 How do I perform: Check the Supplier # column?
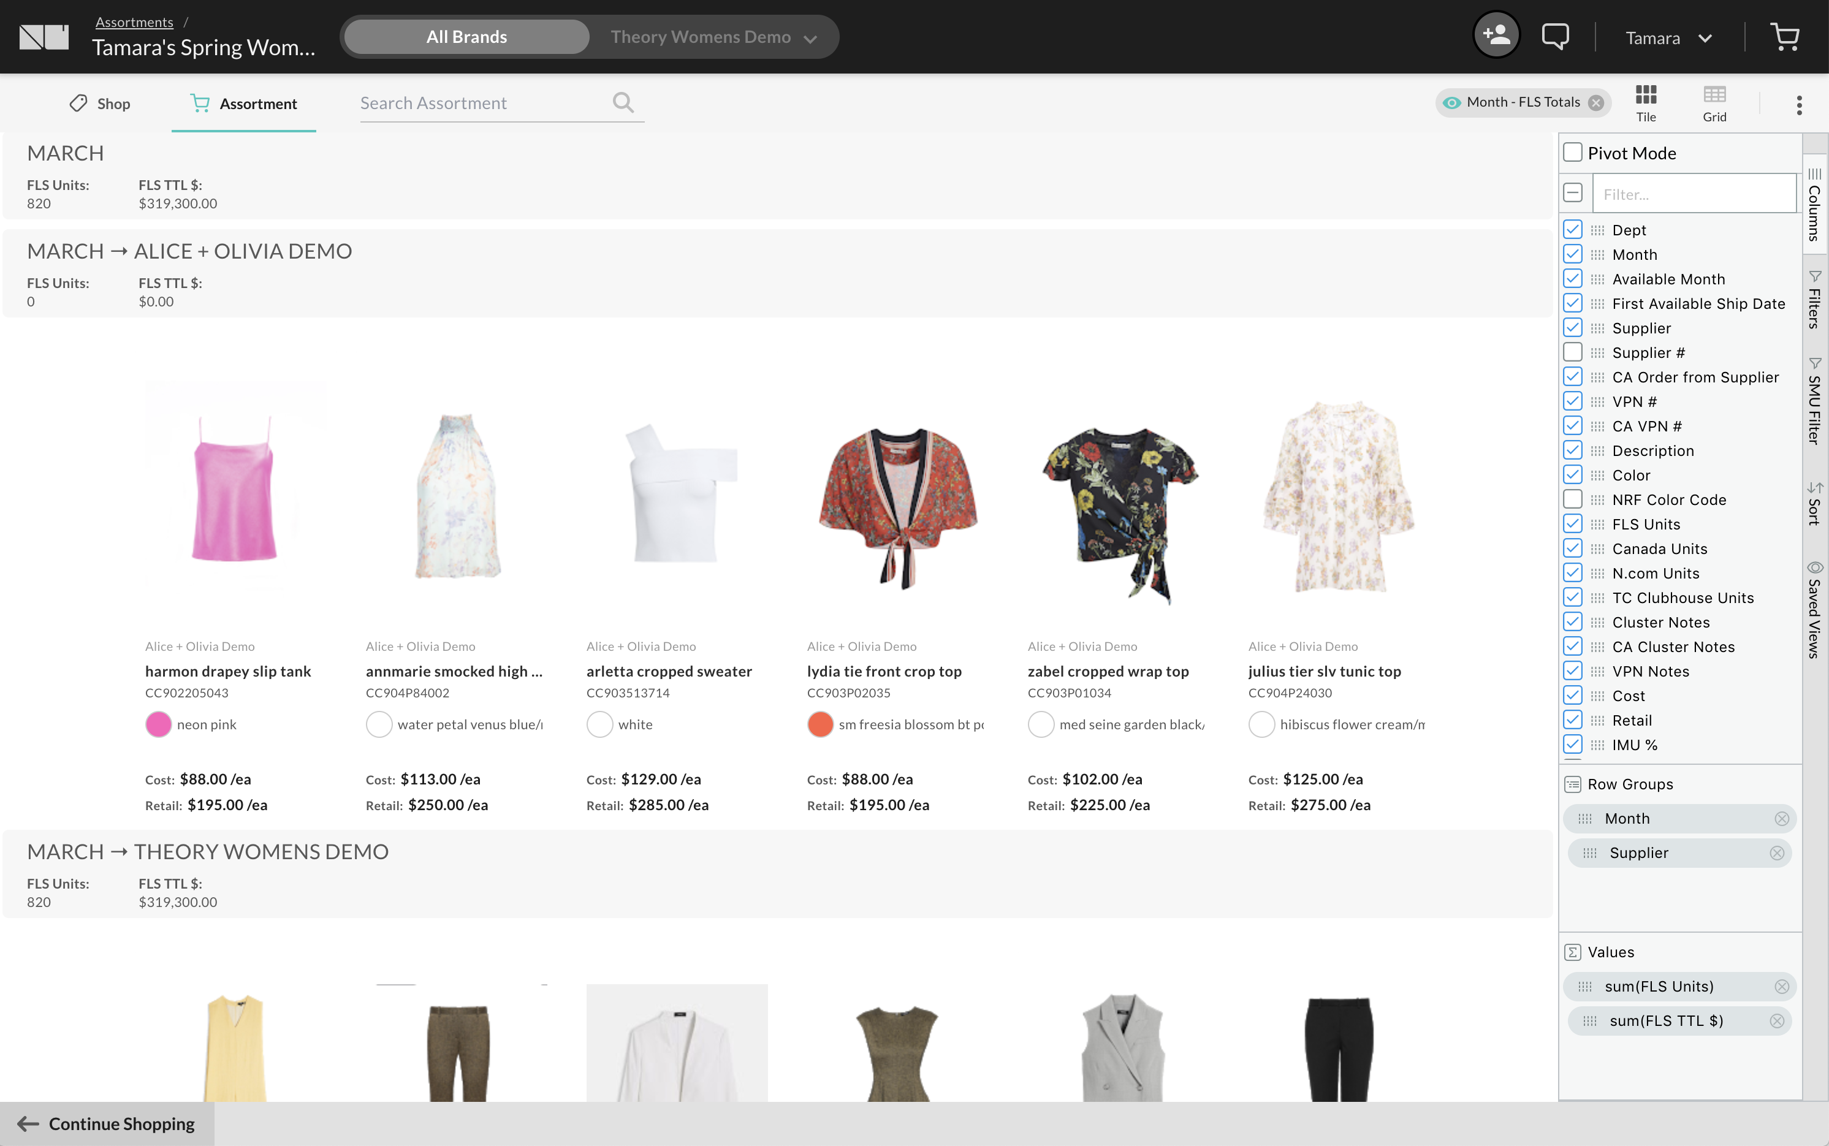pos(1573,352)
